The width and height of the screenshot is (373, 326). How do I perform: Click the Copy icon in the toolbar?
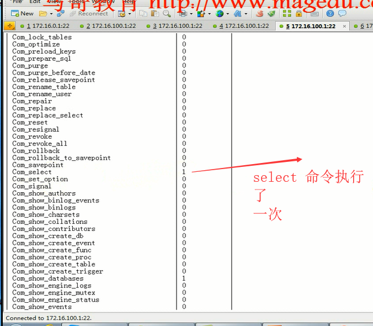143,14
